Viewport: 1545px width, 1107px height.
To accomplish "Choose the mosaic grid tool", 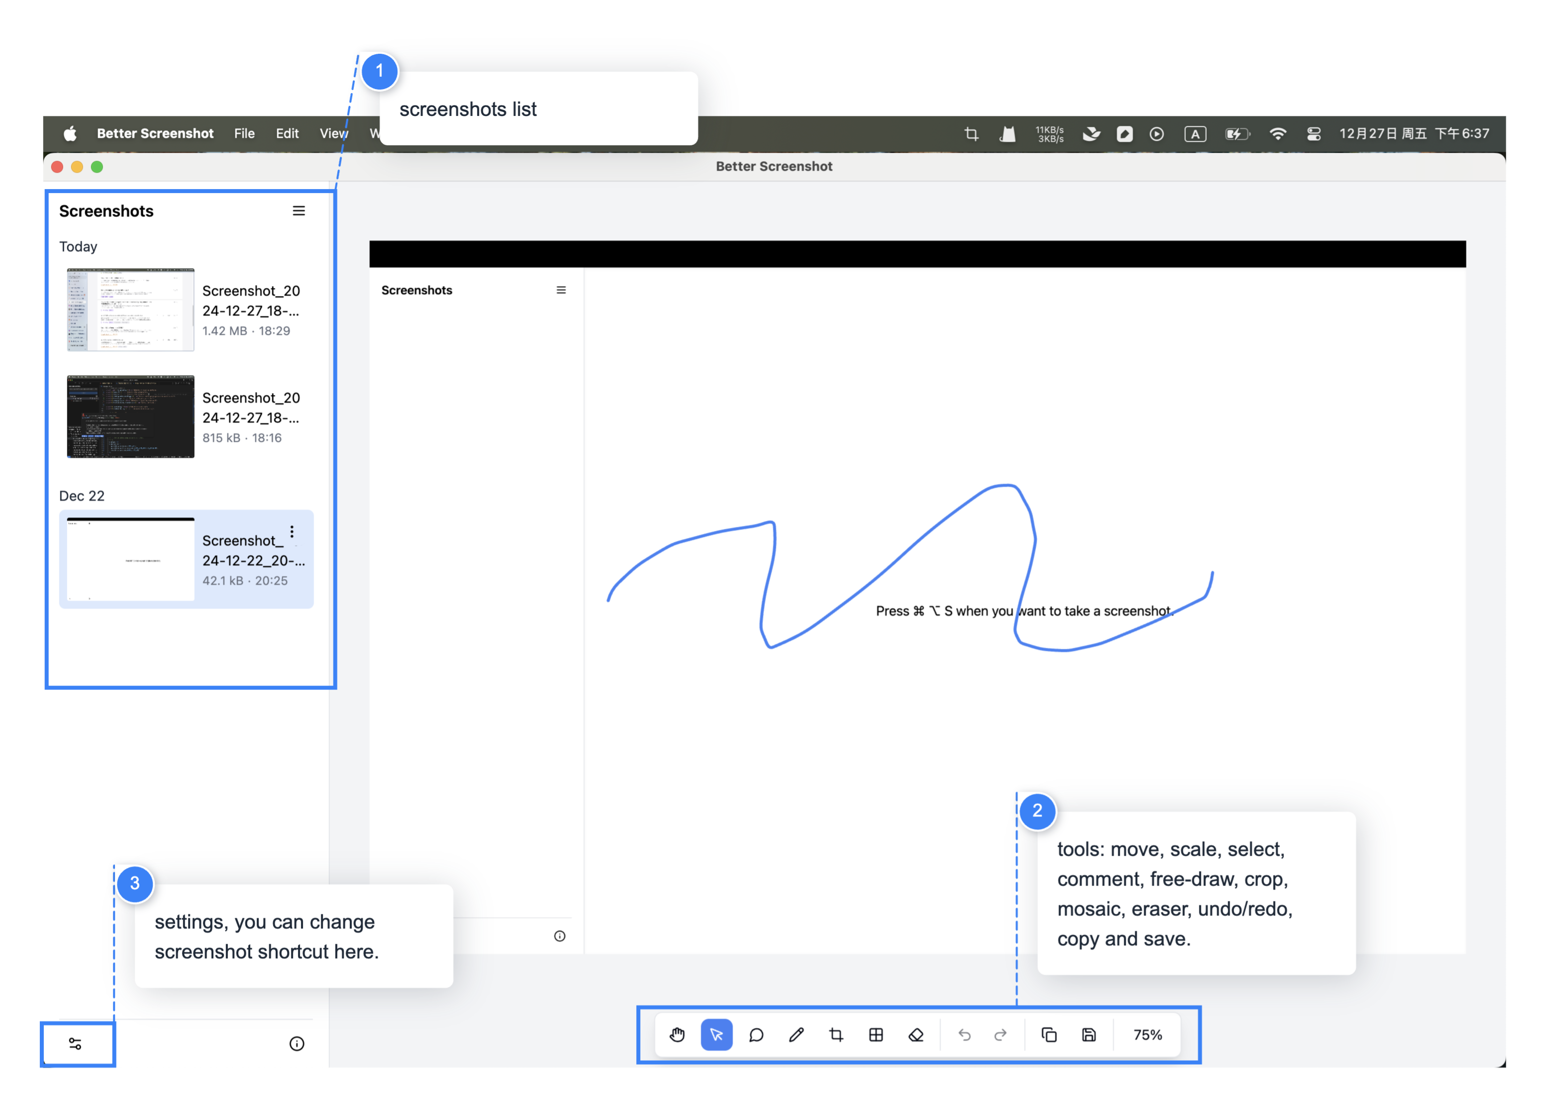I will [876, 1035].
